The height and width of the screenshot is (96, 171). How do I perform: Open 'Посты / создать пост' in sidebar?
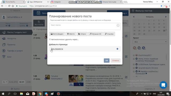click(x=16, y=32)
